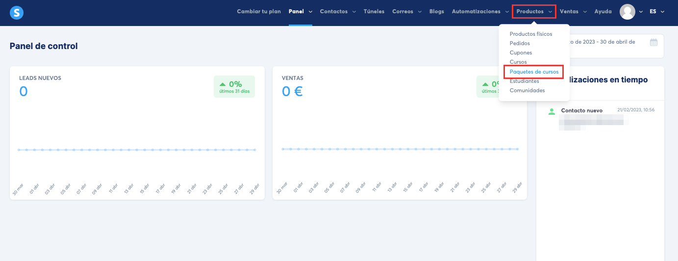Expand the Ventas menu
The height and width of the screenshot is (261, 678).
point(573,12)
